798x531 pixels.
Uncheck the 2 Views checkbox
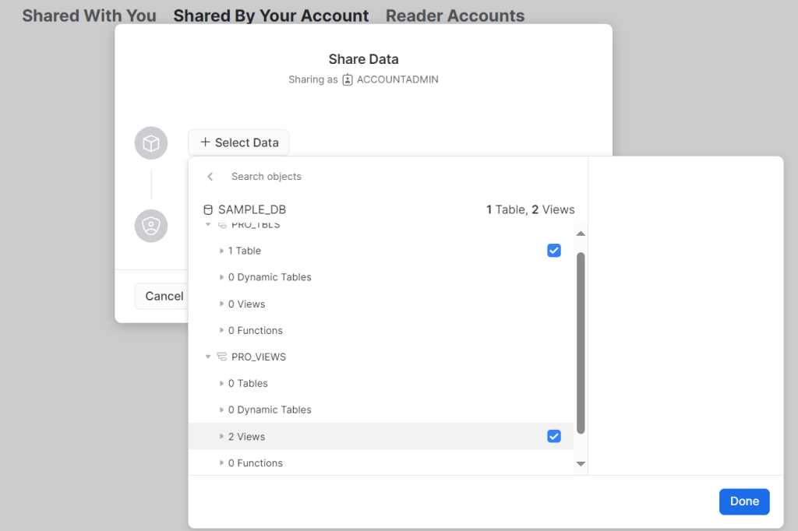pyautogui.click(x=553, y=436)
